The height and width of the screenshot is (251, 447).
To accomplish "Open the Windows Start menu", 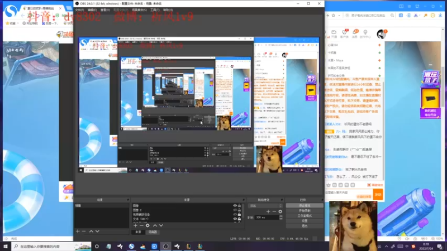I will pos(6,246).
